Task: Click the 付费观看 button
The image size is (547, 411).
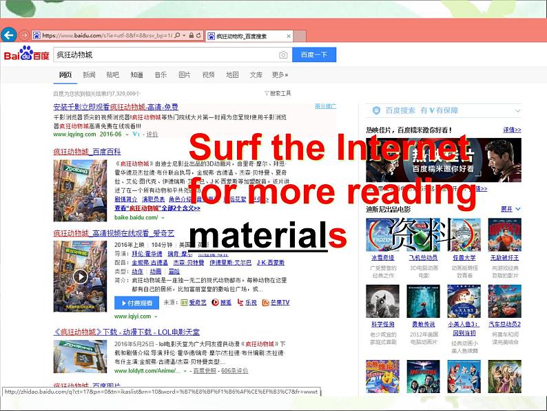Action: pyautogui.click(x=136, y=303)
